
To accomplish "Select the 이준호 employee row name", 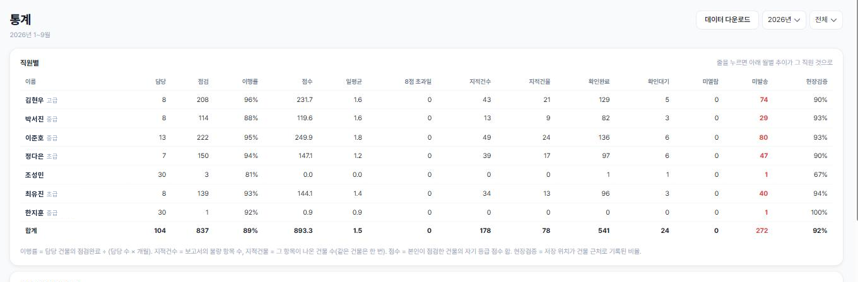I will click(x=35, y=138).
